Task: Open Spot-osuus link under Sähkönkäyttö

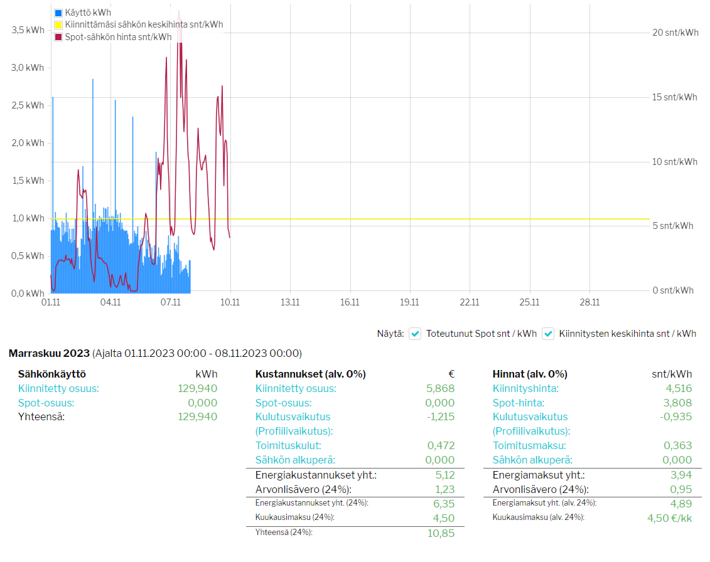Action: [x=46, y=403]
